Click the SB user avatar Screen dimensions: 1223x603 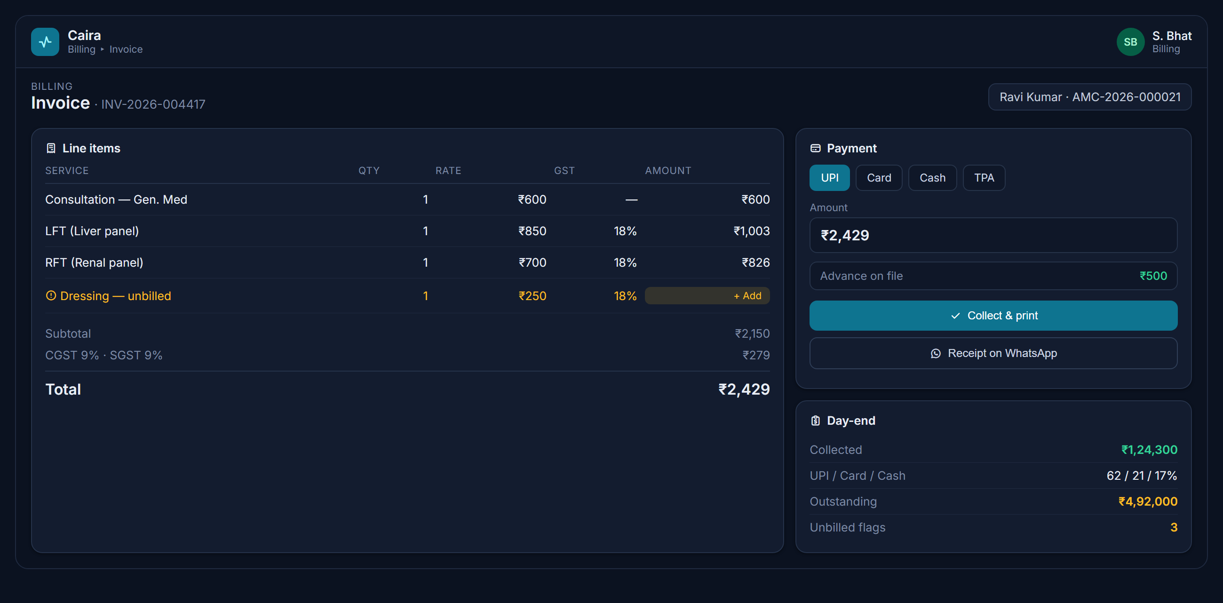[x=1130, y=42]
